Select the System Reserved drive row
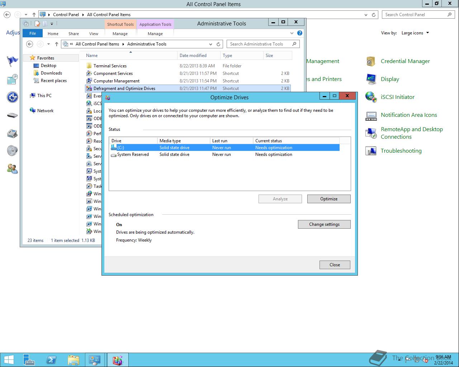Screen dimensions: 459x367 point(224,154)
